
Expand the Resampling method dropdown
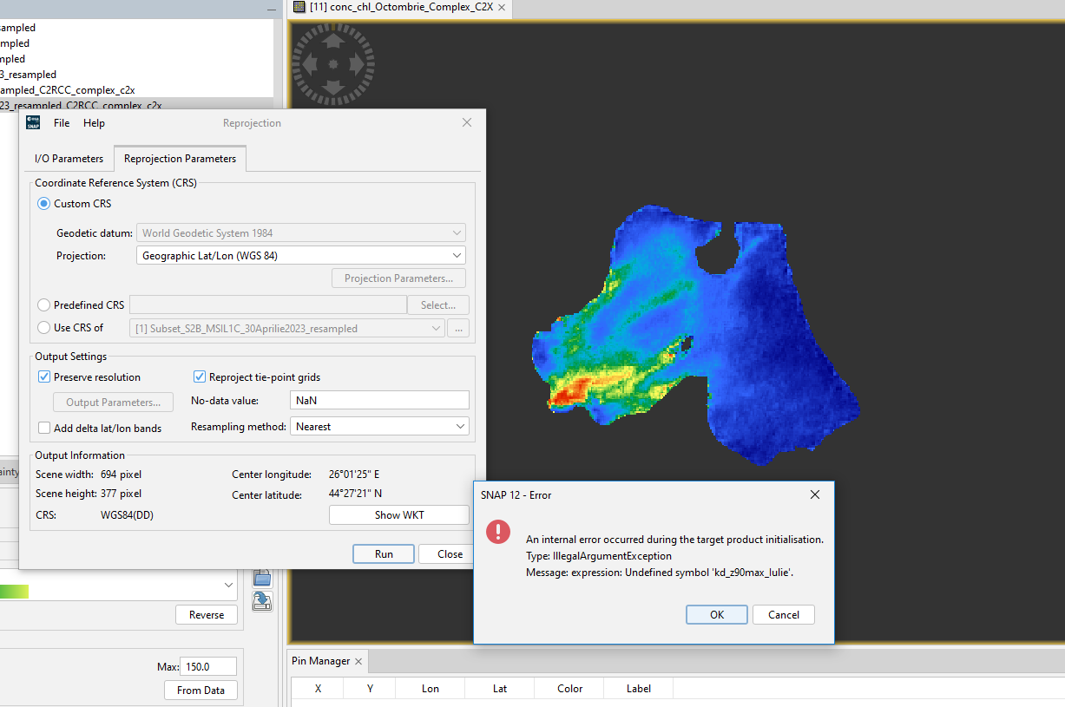point(379,427)
